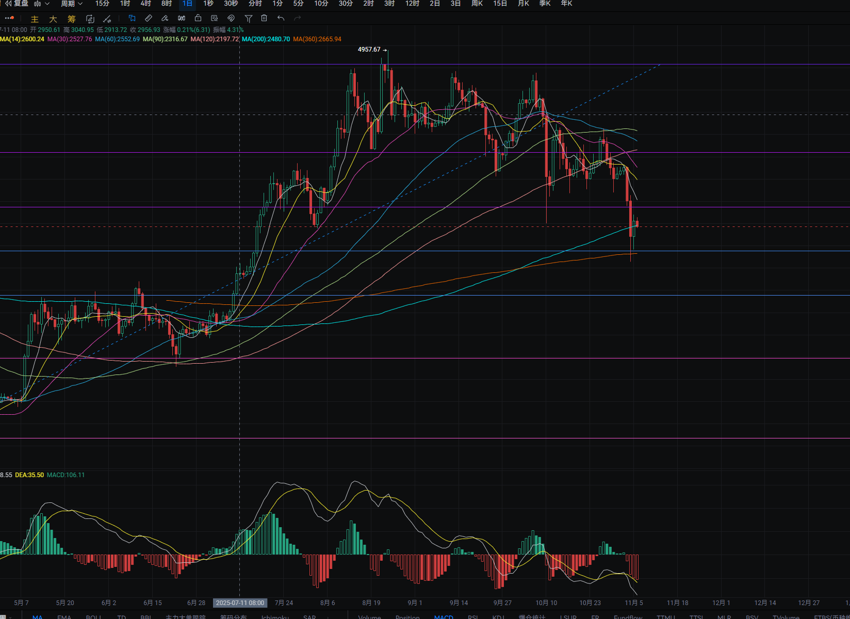Click the undo arrow icon
Viewport: 850px width, 619px height.
tap(281, 19)
